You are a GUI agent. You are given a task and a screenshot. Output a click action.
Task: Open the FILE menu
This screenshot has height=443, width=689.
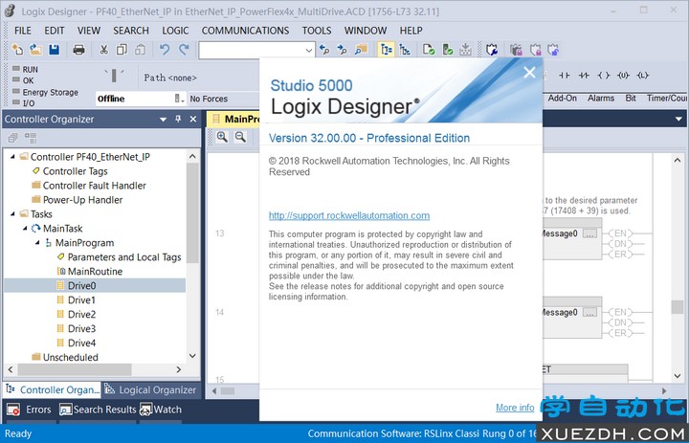pyautogui.click(x=22, y=31)
